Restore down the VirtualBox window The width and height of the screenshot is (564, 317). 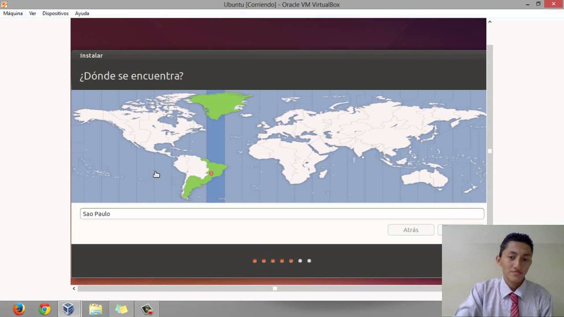tap(538, 4)
